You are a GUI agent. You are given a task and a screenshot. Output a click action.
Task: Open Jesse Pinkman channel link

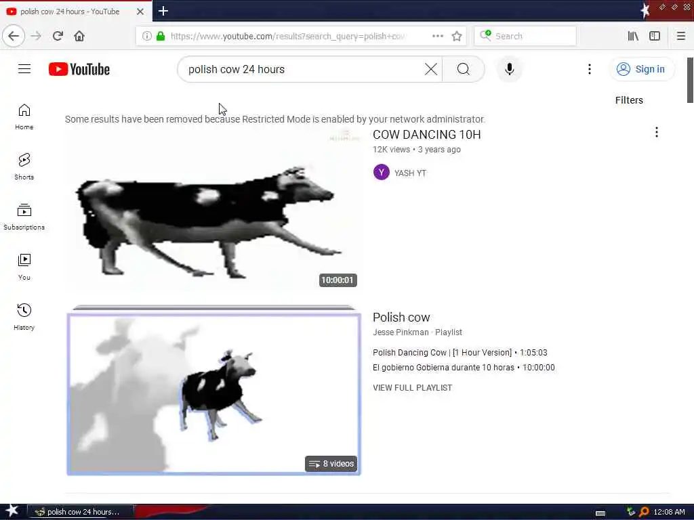point(401,332)
